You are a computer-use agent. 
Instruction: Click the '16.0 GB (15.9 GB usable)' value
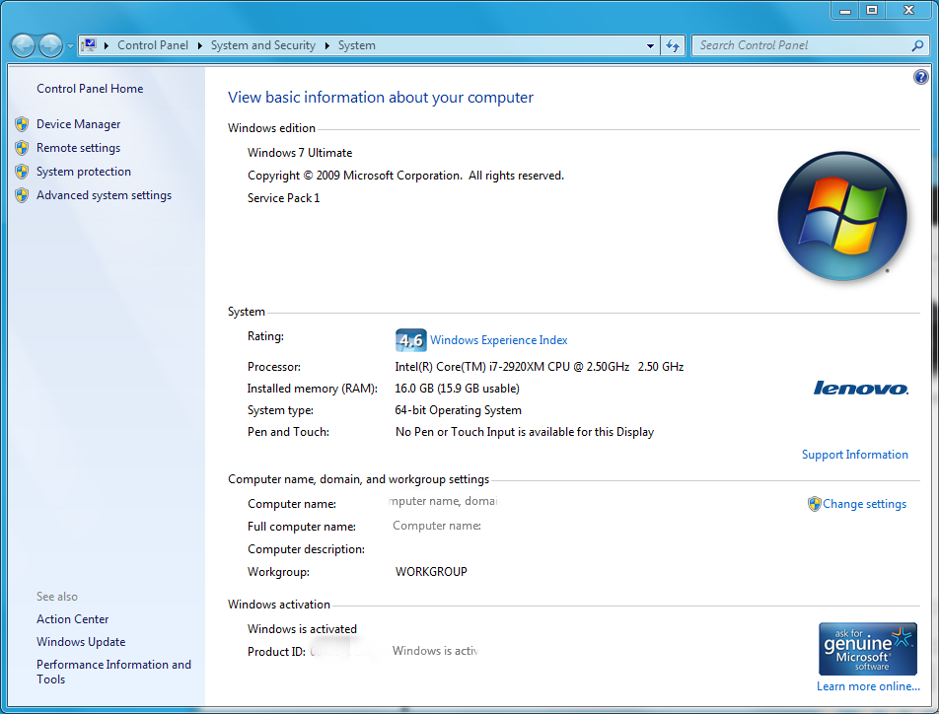click(x=457, y=389)
